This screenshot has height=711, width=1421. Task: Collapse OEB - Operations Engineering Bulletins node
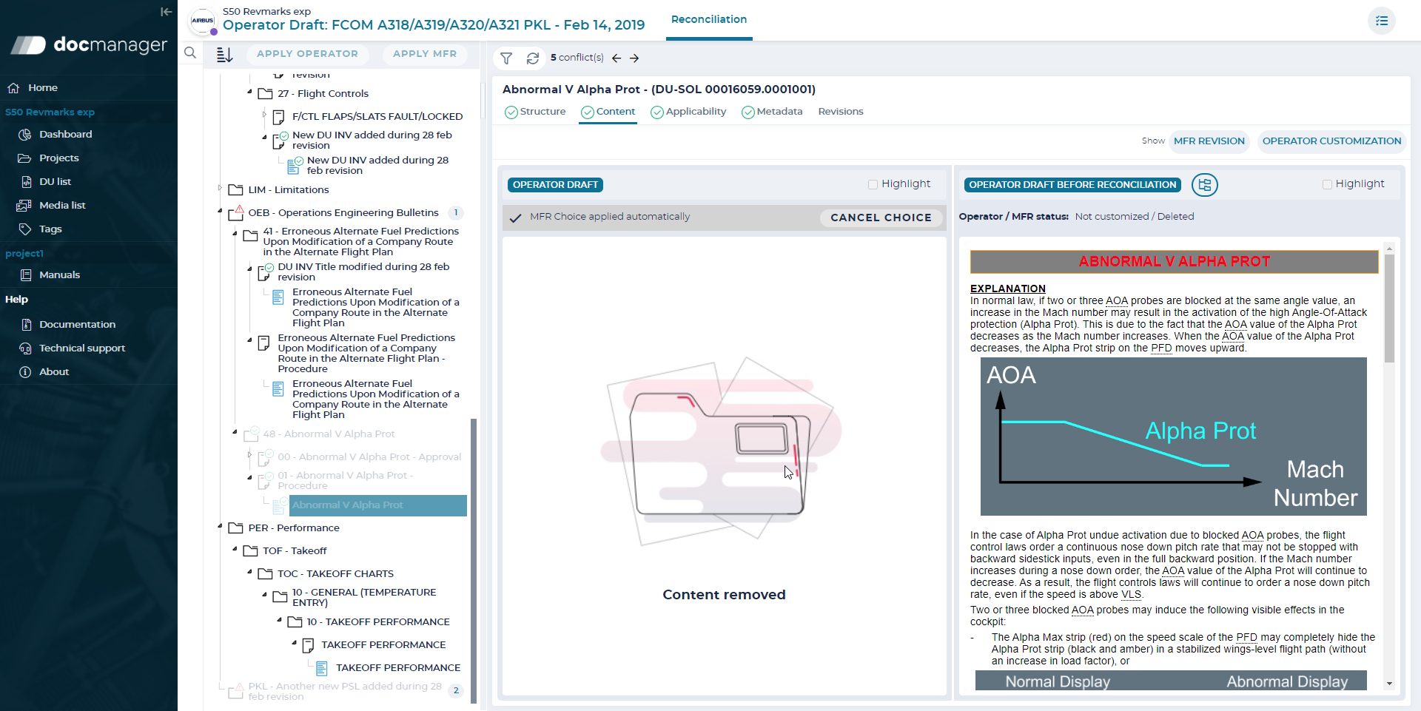[x=220, y=212]
